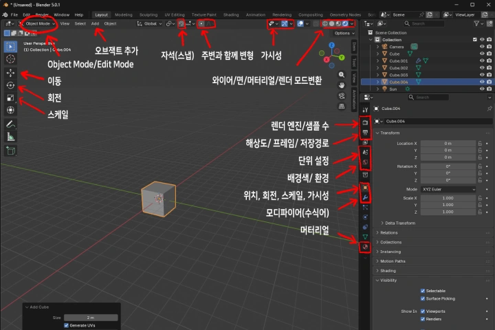495x330 pixels.
Task: Uncheck the Surface Picking checkbox
Action: coord(423,299)
